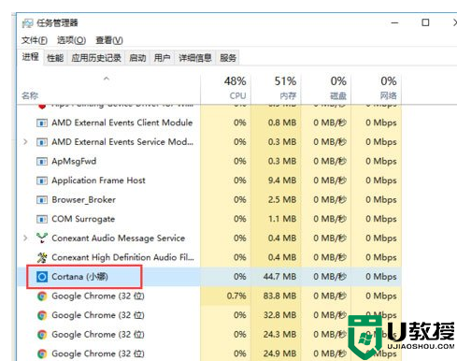Click the Conexant Audio Message Service icon

click(x=42, y=238)
